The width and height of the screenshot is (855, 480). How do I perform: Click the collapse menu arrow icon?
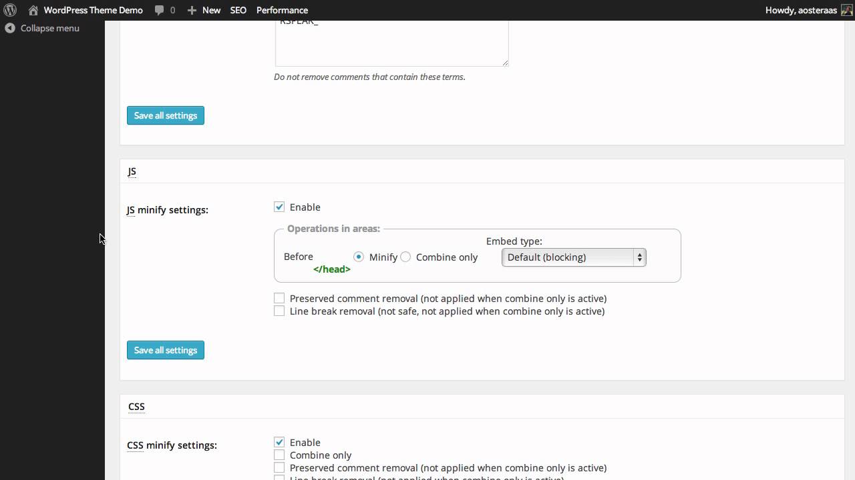tap(10, 28)
